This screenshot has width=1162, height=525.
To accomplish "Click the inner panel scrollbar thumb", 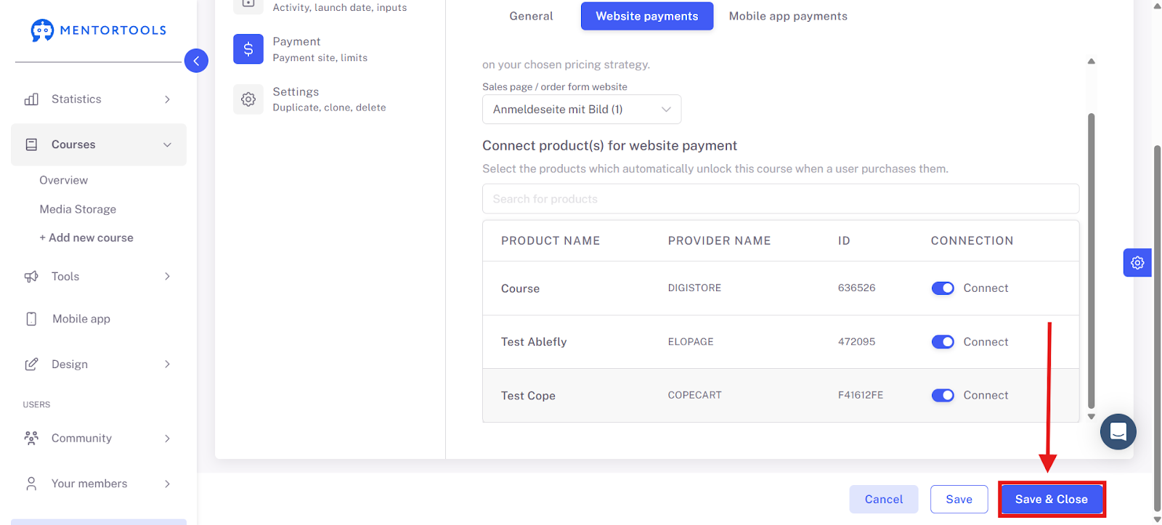I will pos(1091,261).
